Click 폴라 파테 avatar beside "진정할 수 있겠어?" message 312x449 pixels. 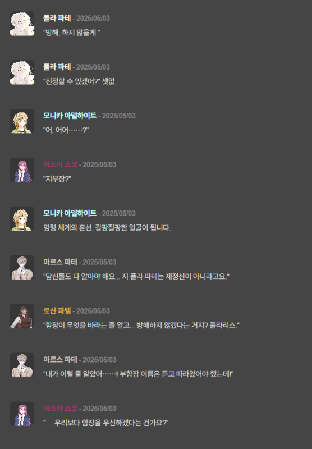(x=22, y=72)
